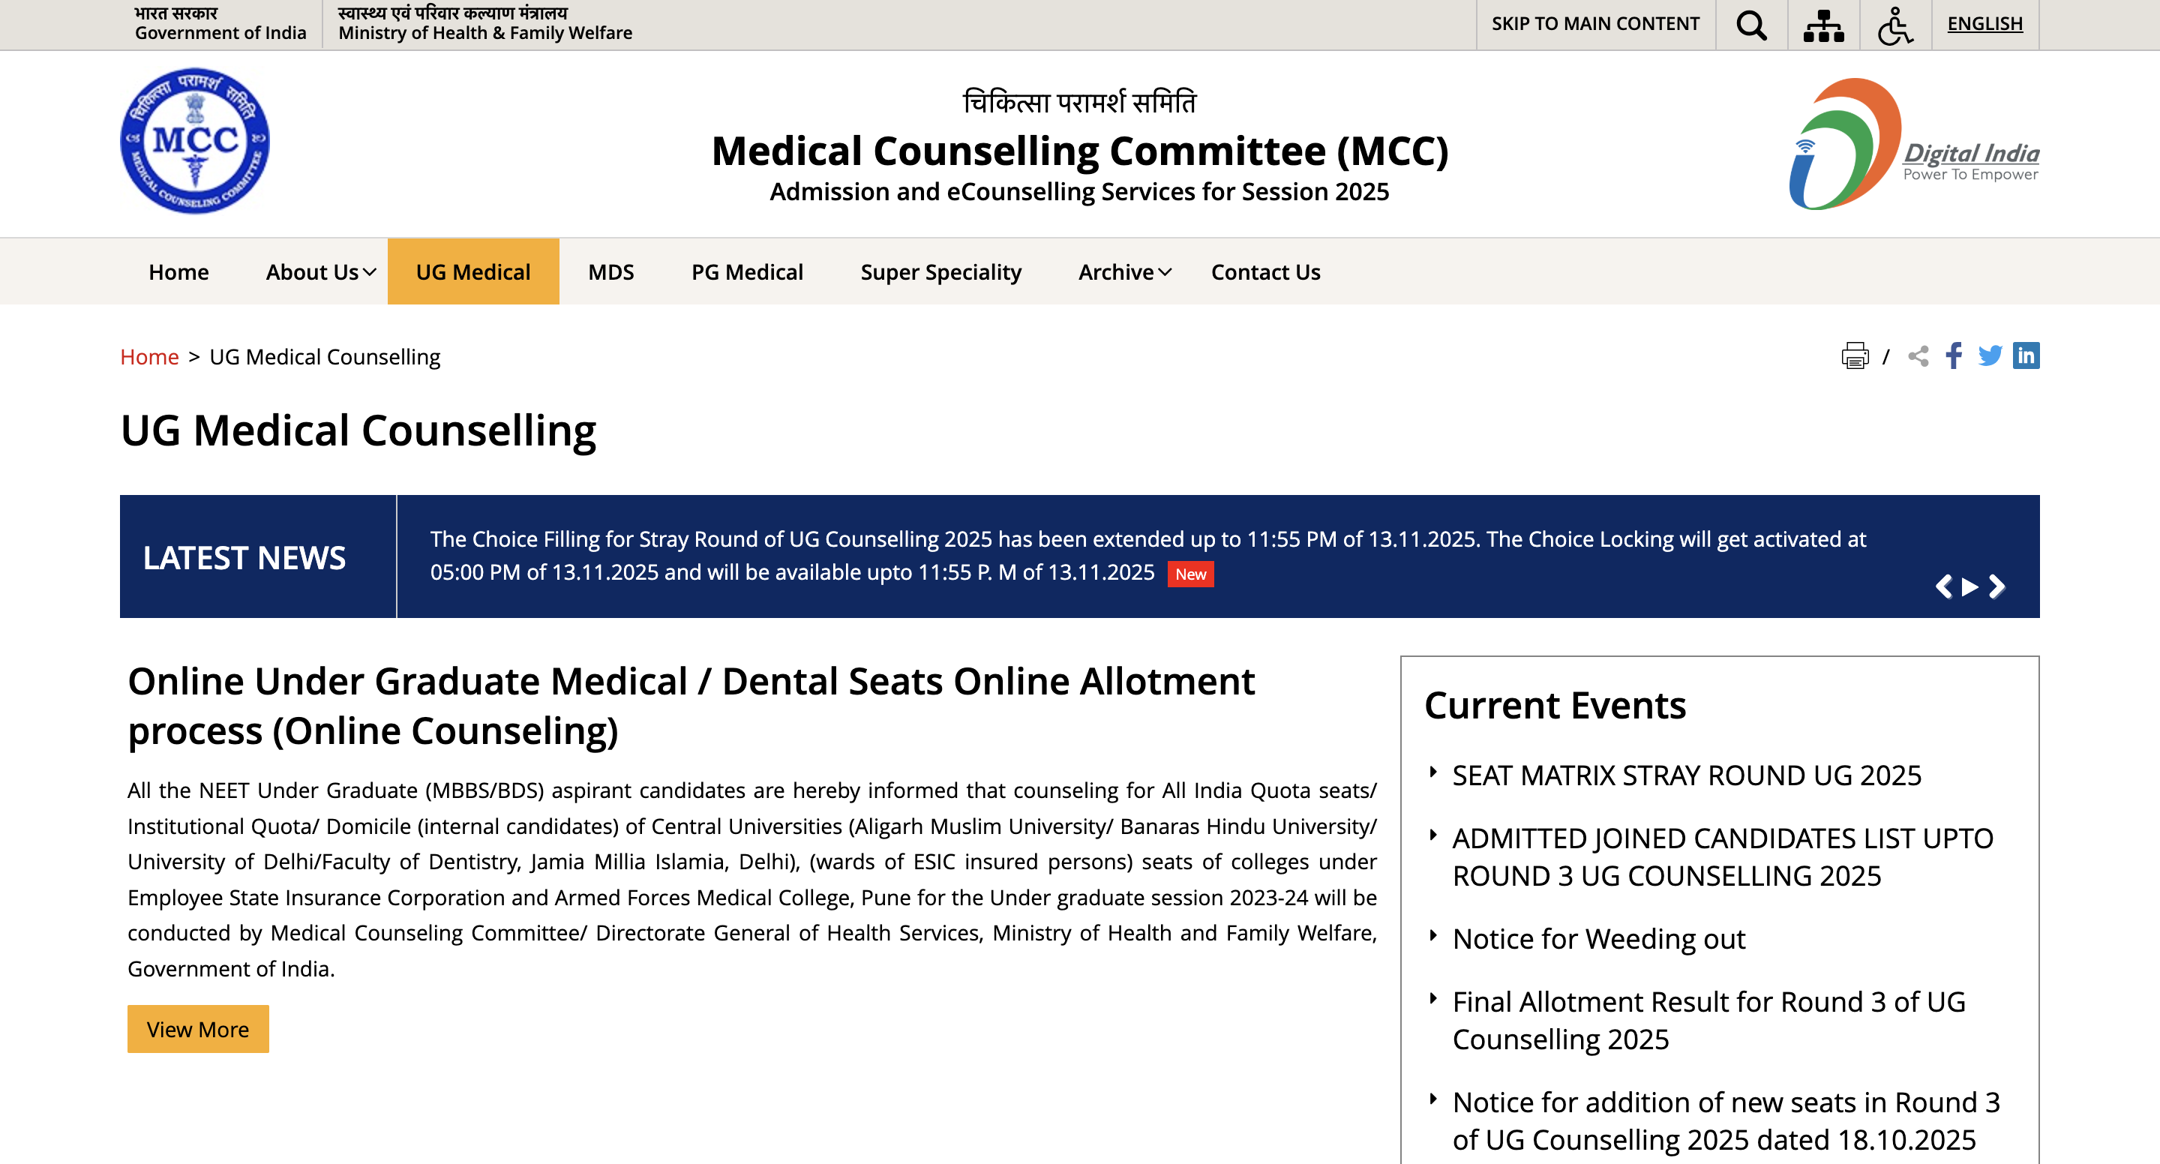Expand the Archive dropdown menu
The width and height of the screenshot is (2160, 1164).
1123,271
